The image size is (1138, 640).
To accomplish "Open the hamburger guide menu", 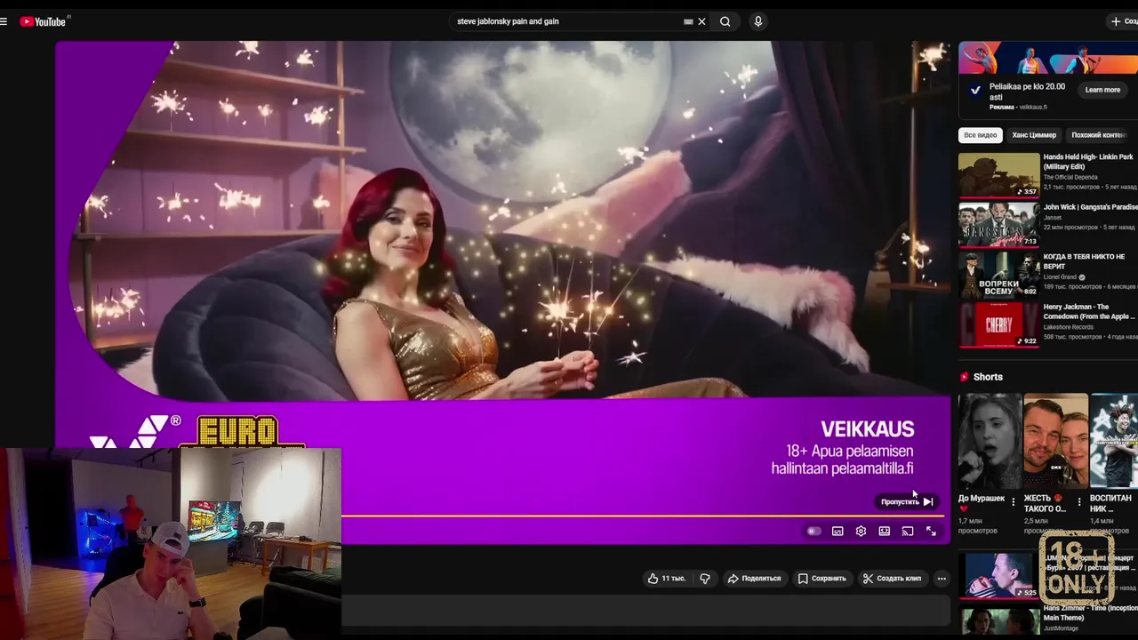I will [x=4, y=21].
